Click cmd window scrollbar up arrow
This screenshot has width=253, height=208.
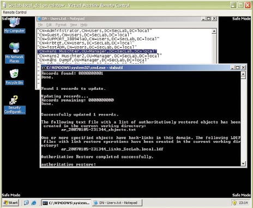coord(243,74)
